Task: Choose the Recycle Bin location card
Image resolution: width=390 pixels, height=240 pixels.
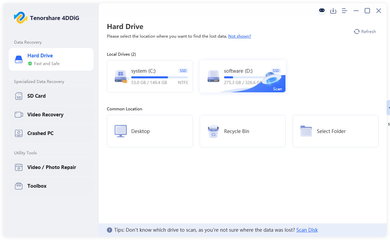Action: tap(242, 131)
